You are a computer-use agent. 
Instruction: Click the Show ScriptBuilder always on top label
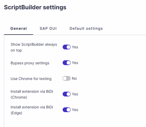(x=34, y=47)
